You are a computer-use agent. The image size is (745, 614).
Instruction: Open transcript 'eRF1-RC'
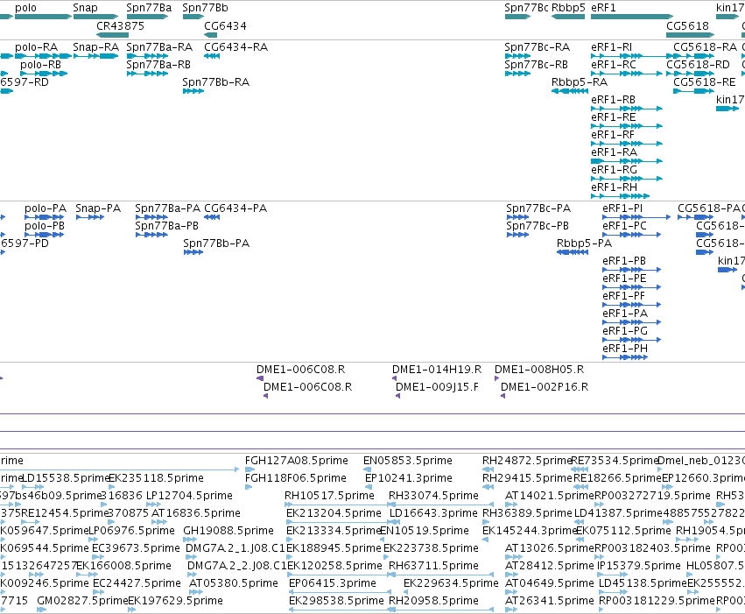[x=614, y=65]
